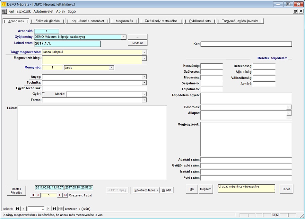Click the Módosít button
Viewport: 305px width, 219px height.
[x=137, y=43]
